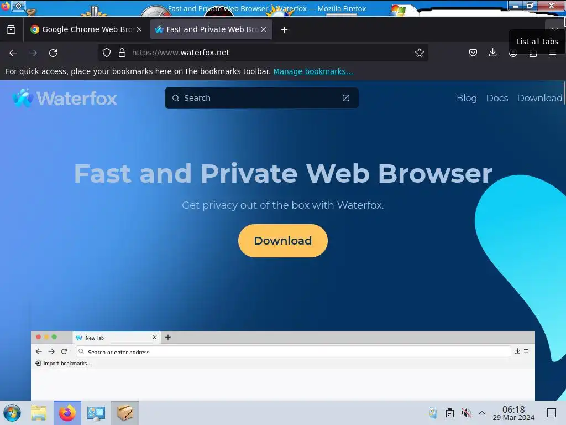Click slash shortcut icon in search box
This screenshot has width=566, height=425.
click(x=346, y=98)
